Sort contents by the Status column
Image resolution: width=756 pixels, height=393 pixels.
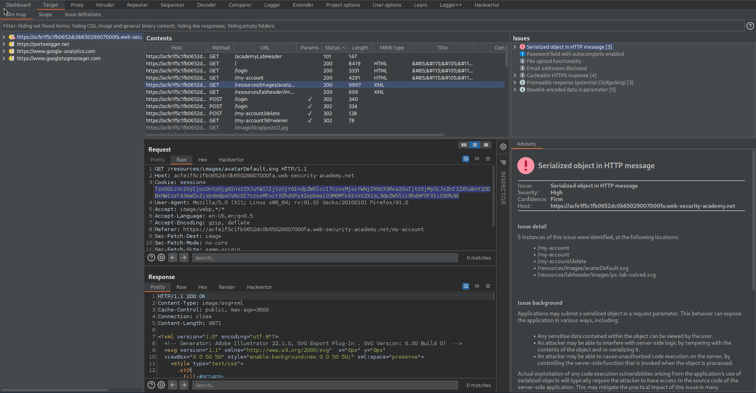[x=335, y=47]
